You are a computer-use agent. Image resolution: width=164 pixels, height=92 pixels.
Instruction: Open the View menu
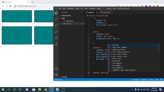77,8
